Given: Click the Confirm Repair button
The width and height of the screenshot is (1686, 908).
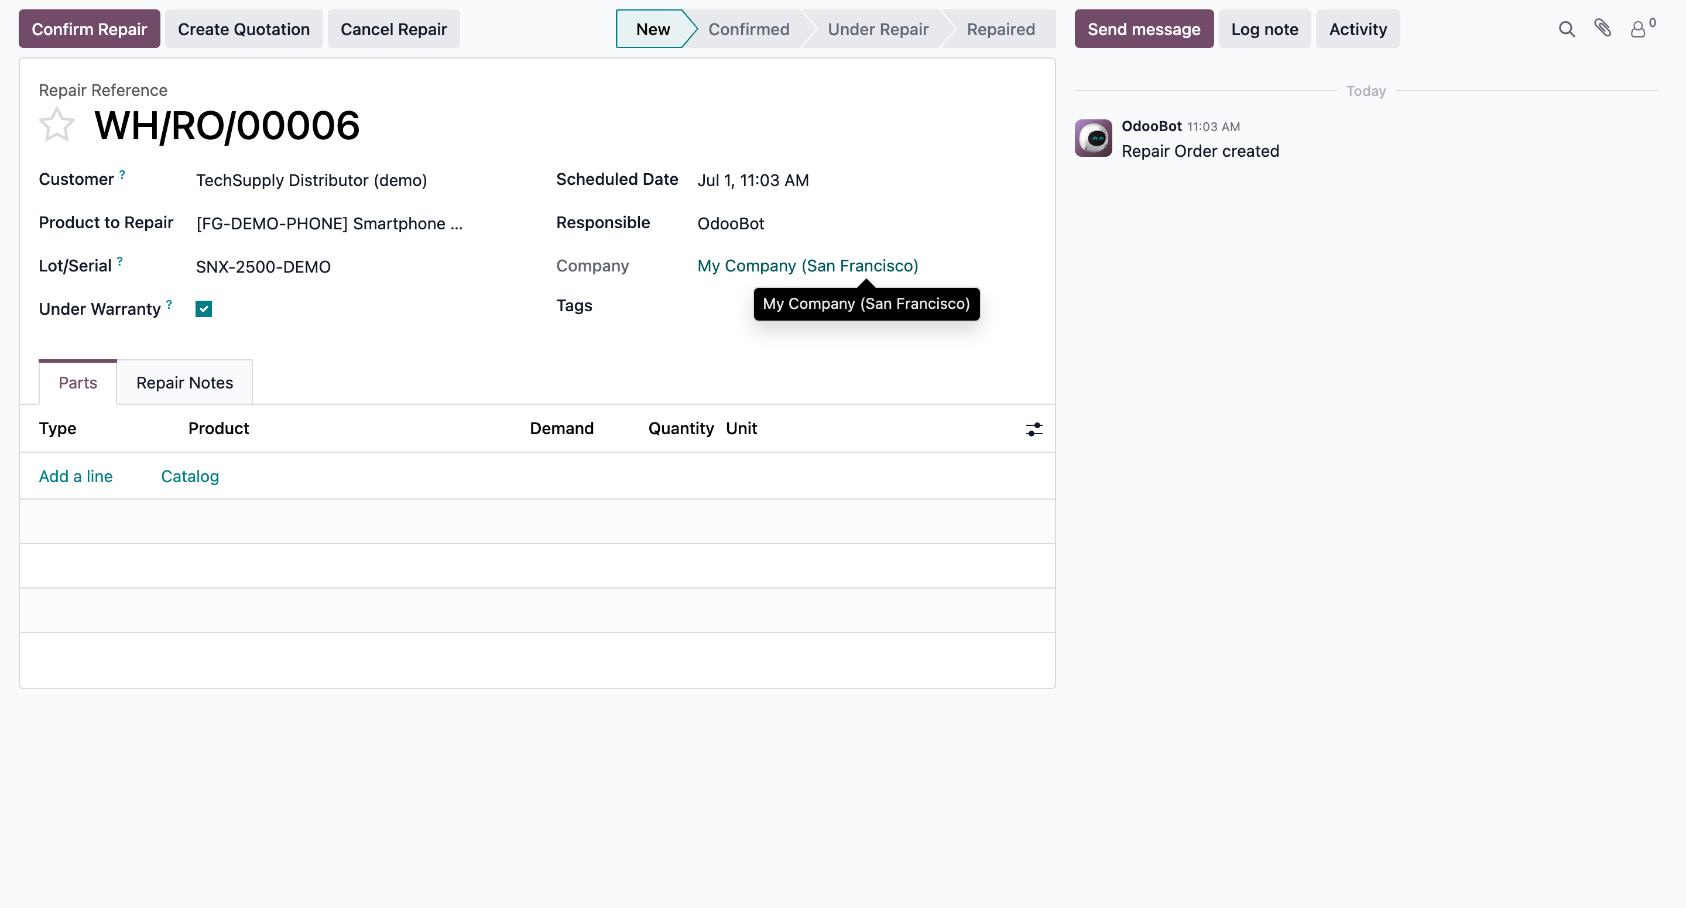Looking at the screenshot, I should coord(89,29).
